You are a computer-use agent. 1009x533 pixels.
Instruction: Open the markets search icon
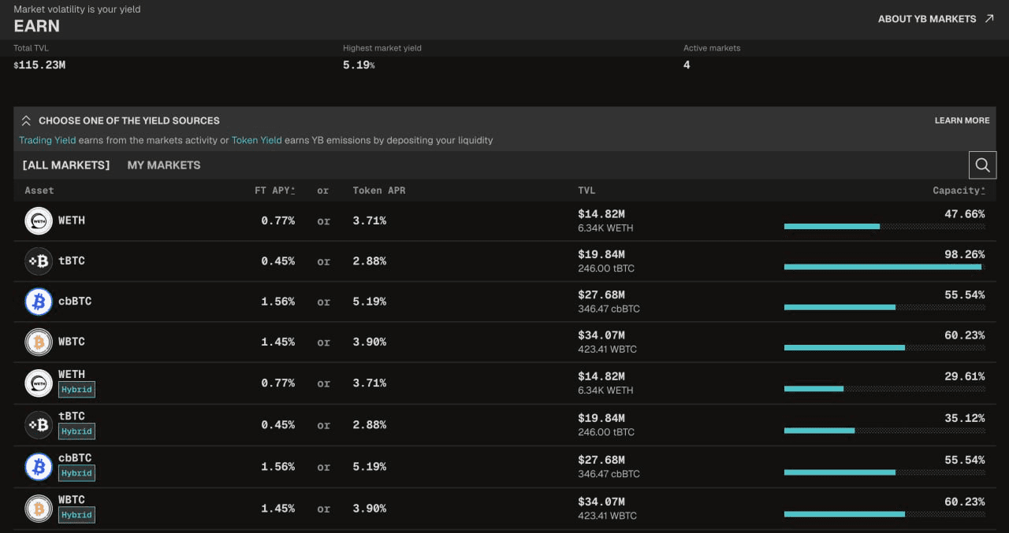click(982, 165)
